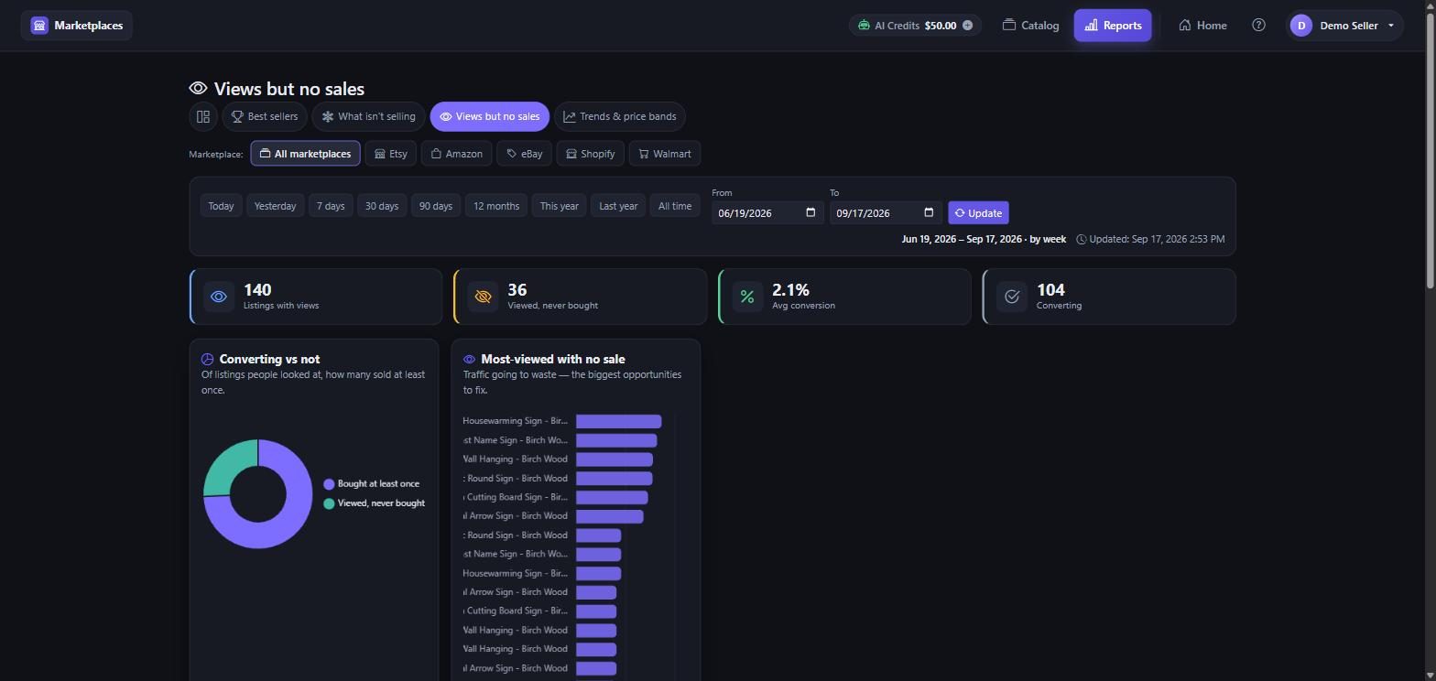
Task: Switch to What isn't selling tab
Action: click(368, 116)
